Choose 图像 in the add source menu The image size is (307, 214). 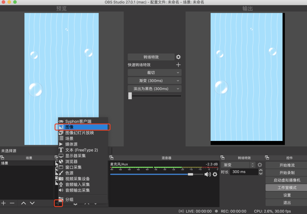83,127
